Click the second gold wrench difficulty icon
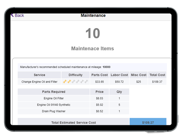Viewport: 180px width, 139px height. 69,82
